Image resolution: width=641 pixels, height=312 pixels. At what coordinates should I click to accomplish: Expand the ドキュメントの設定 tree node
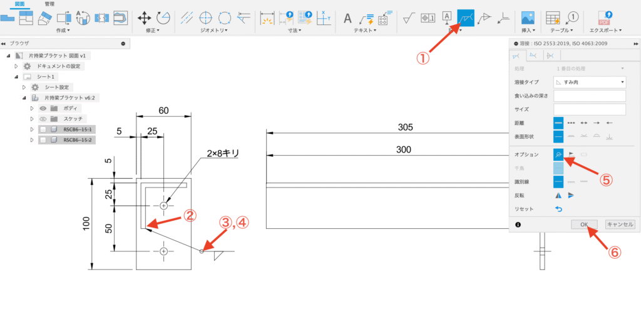click(17, 66)
